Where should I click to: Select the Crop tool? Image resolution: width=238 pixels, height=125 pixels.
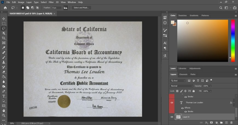[4, 38]
